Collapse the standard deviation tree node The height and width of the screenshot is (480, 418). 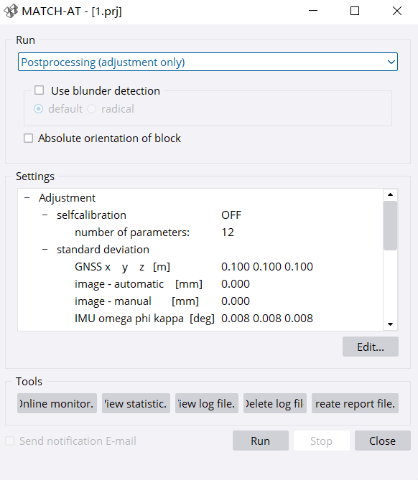[x=45, y=249]
